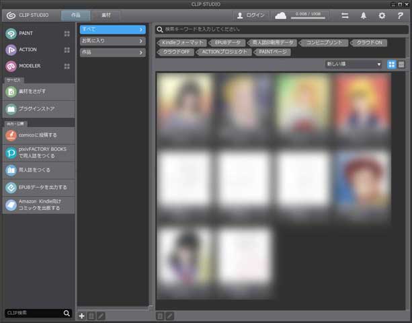Toggle PAINTページ filter tag
Screen dimensions: 412x323
pos(272,52)
